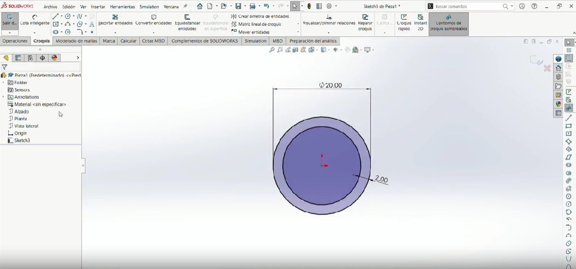Click the feature tree filter field
Image resolution: width=576 pixels, height=269 pixels.
tap(44, 67)
